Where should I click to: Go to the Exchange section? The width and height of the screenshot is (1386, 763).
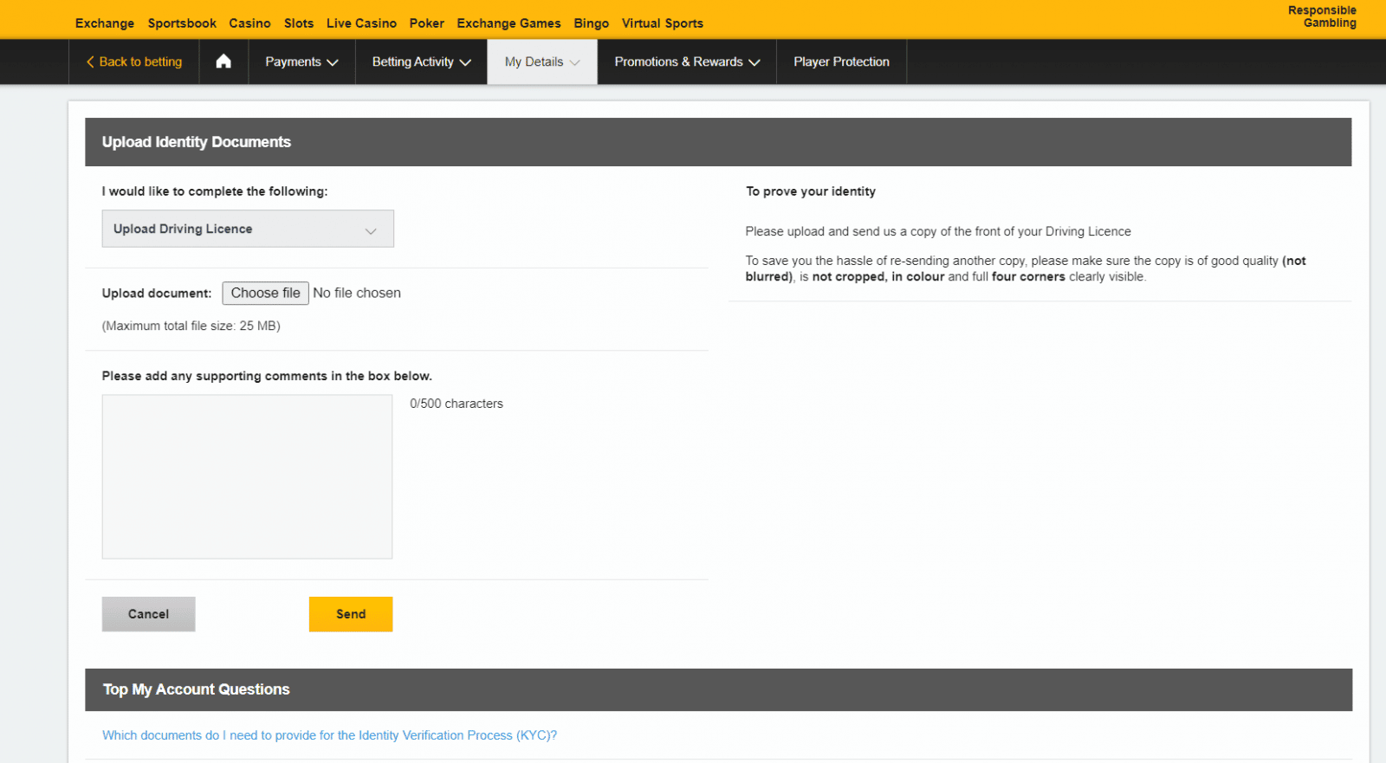(x=105, y=23)
